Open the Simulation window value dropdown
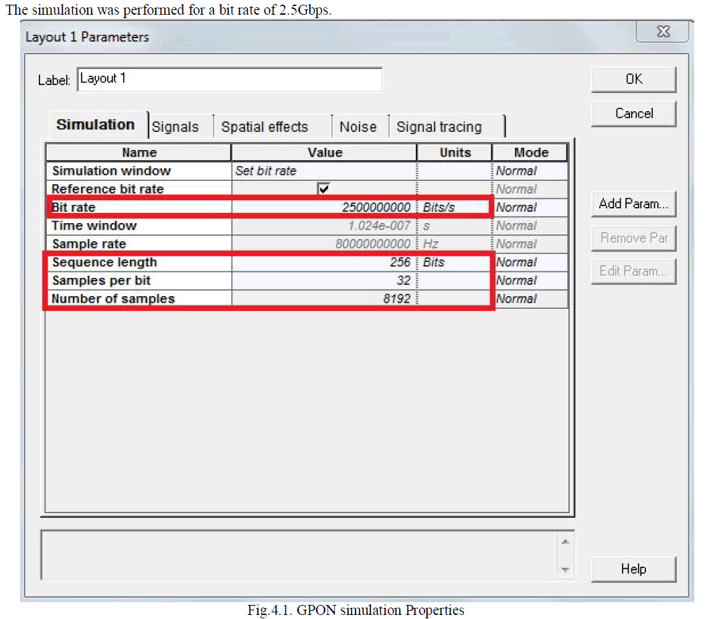The width and height of the screenshot is (711, 619). [324, 171]
